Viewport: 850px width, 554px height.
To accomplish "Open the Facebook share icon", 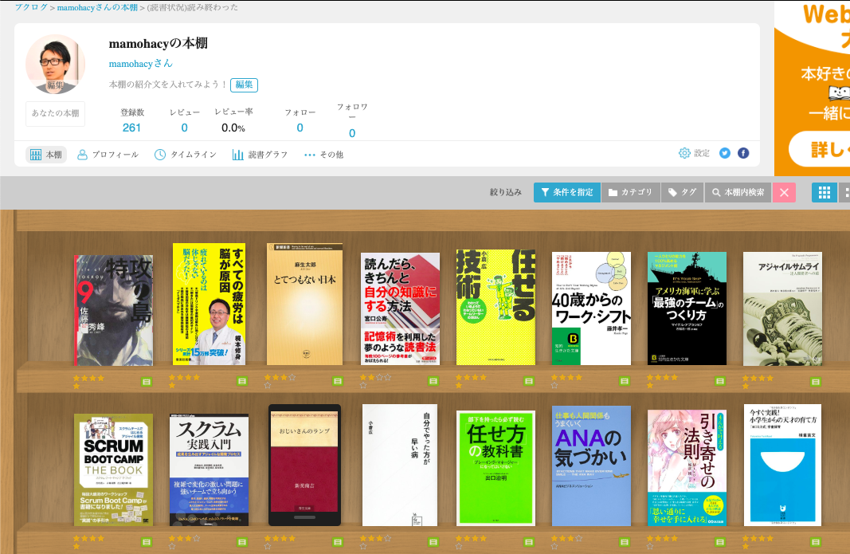I will [743, 154].
